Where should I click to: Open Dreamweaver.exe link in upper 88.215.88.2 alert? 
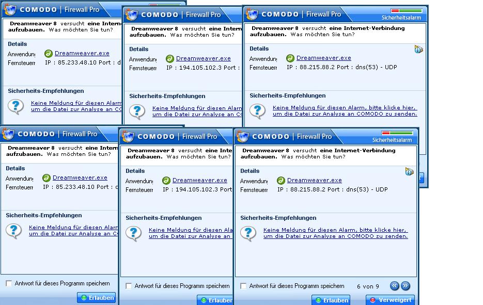pyautogui.click(x=324, y=58)
